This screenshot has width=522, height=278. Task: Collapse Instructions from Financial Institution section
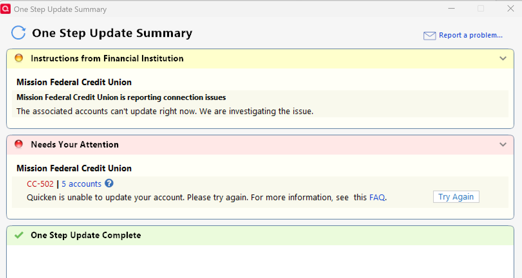[503, 58]
